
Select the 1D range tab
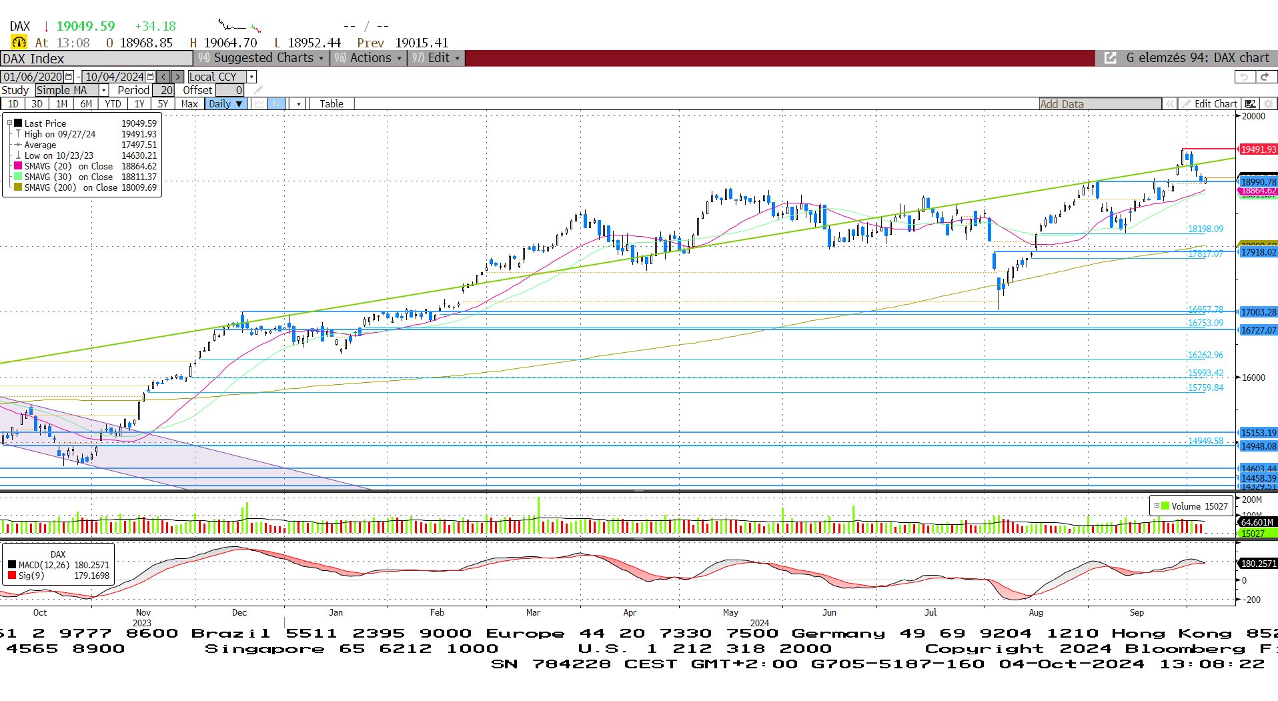click(13, 104)
